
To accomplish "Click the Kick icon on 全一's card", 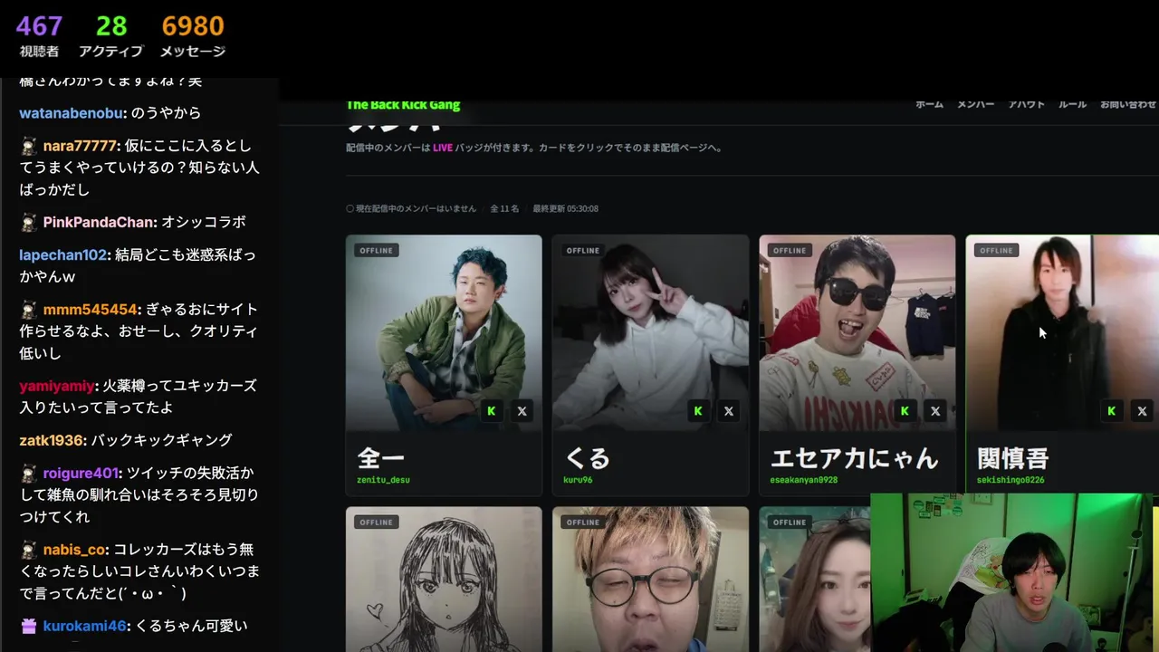I will click(x=492, y=411).
